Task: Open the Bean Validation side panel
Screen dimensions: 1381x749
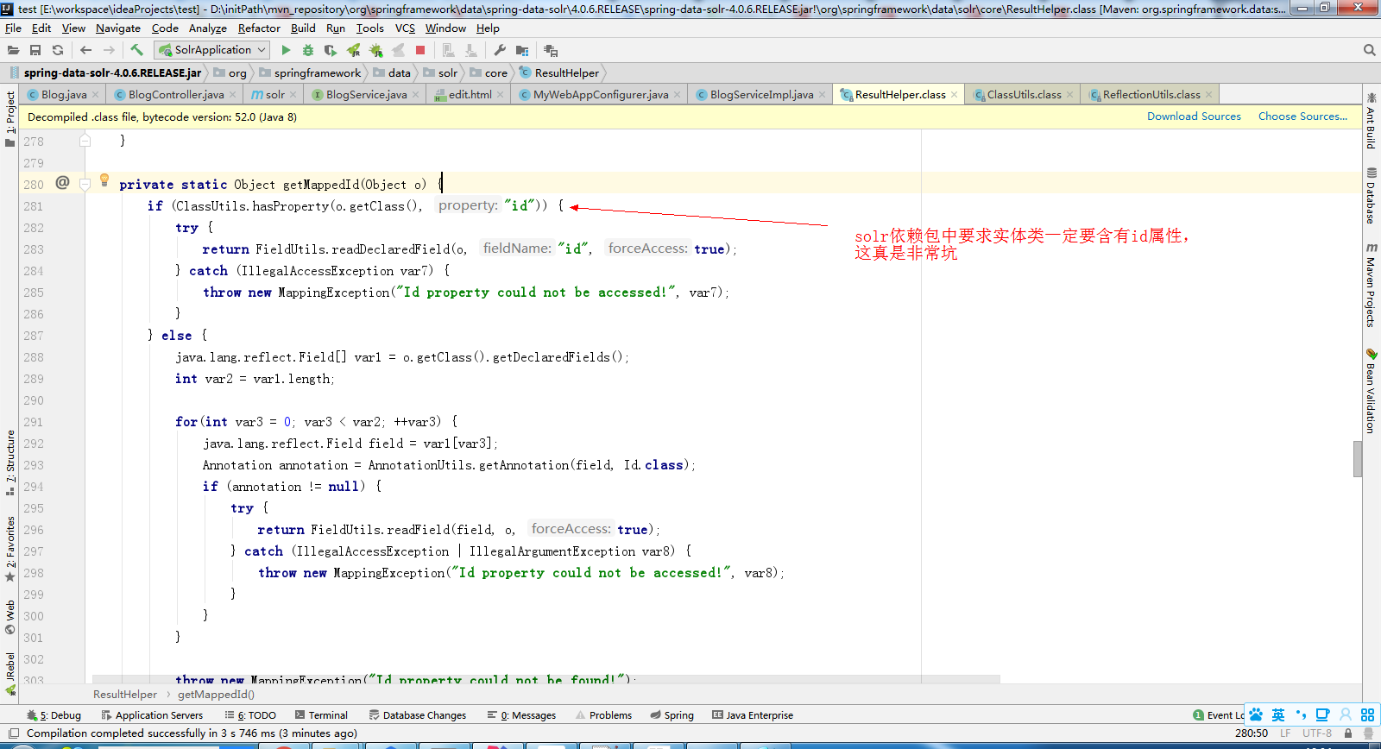Action: click(x=1371, y=391)
